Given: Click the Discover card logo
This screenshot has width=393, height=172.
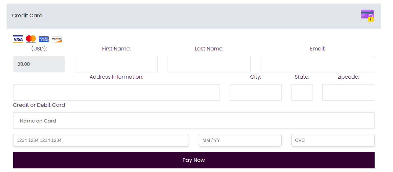Looking at the screenshot, I should click(57, 39).
